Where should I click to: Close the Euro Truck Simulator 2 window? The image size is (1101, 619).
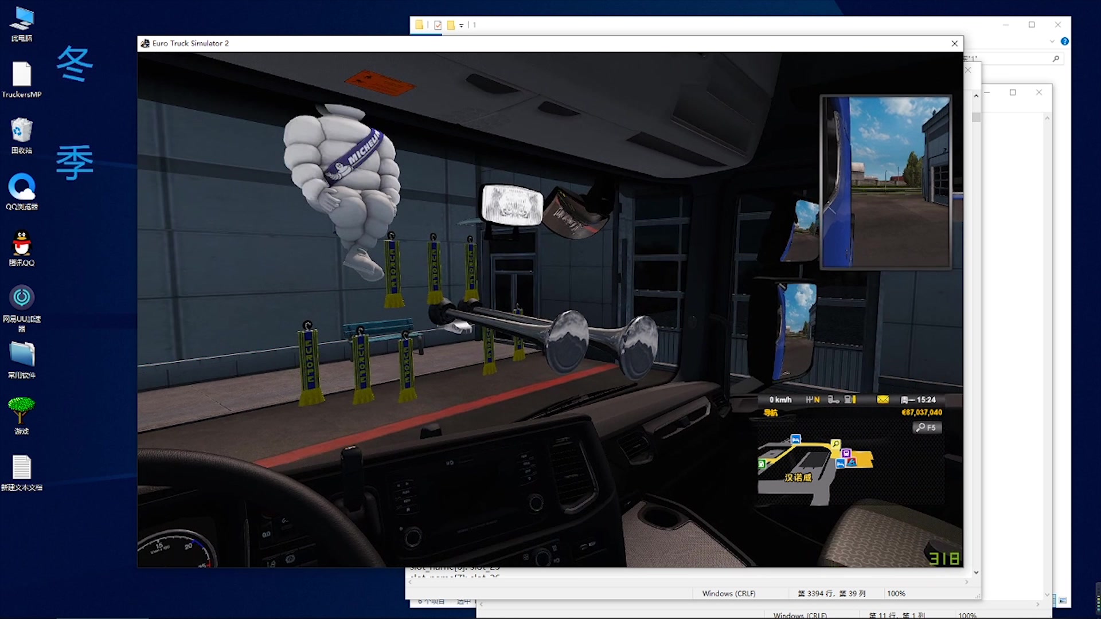(955, 44)
